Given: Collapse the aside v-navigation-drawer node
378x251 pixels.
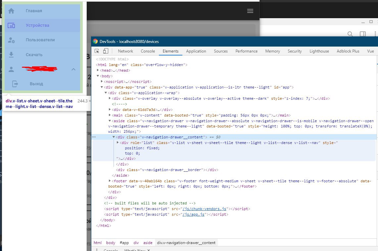Looking at the screenshot, I should point(110,121).
